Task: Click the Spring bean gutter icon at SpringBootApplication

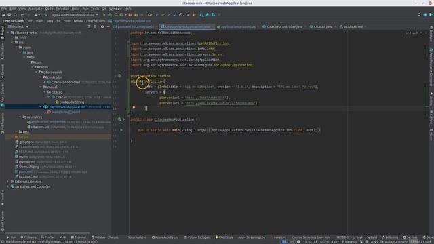Action: coord(119,76)
